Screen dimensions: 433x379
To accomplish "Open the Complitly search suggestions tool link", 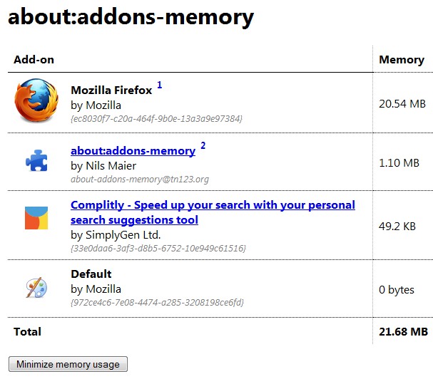I will point(213,212).
